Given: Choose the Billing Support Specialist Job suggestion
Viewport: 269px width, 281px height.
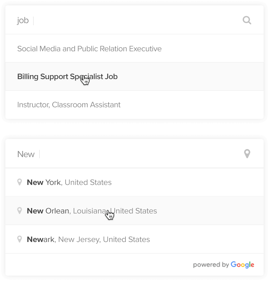Looking at the screenshot, I should pos(67,77).
